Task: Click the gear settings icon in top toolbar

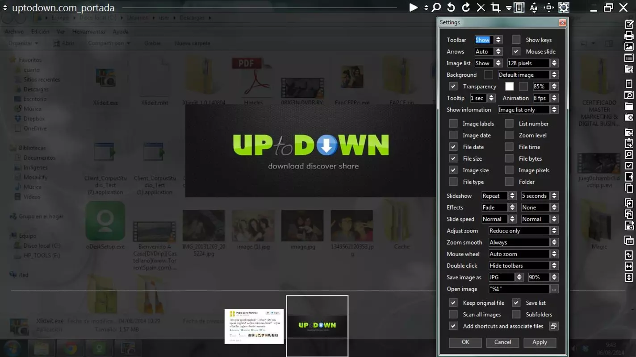Action: [x=564, y=8]
